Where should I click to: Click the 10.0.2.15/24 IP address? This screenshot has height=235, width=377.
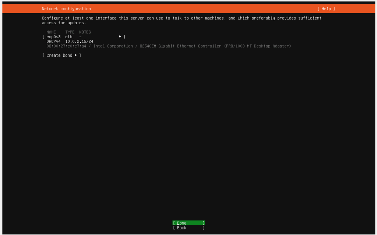(x=79, y=42)
